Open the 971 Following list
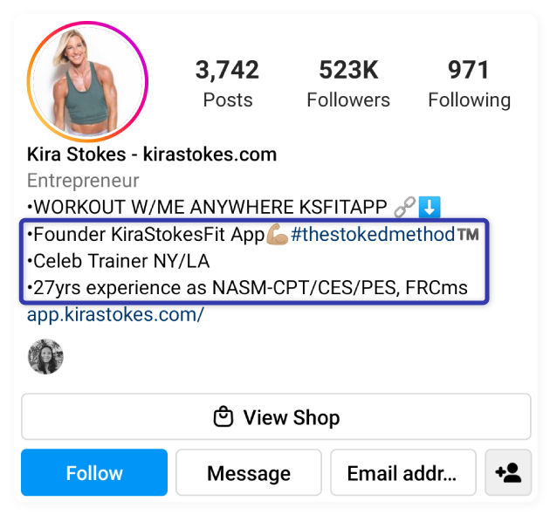 (x=469, y=84)
